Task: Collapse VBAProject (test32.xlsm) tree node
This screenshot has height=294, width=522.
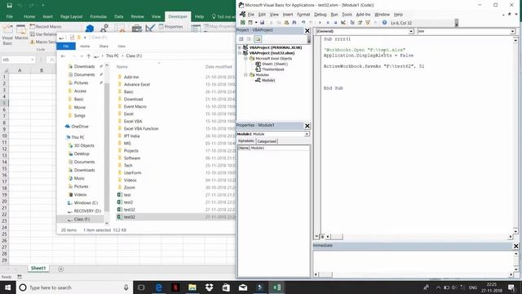Action: (x=240, y=53)
